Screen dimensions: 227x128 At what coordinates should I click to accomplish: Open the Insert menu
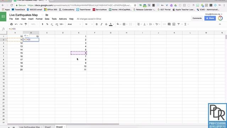31,19
